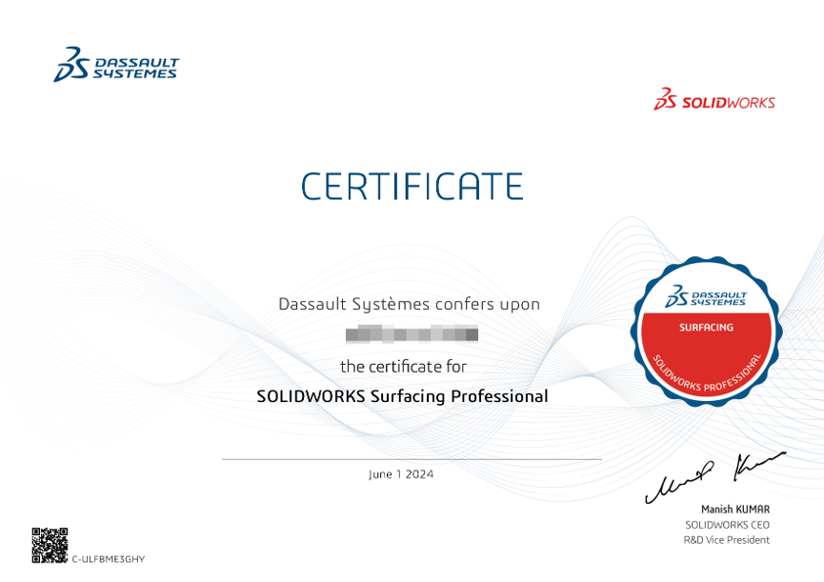Screen dimensions: 824x582
Task: Select the 'SOLIDWORKS CEO' line
Action: [727, 525]
